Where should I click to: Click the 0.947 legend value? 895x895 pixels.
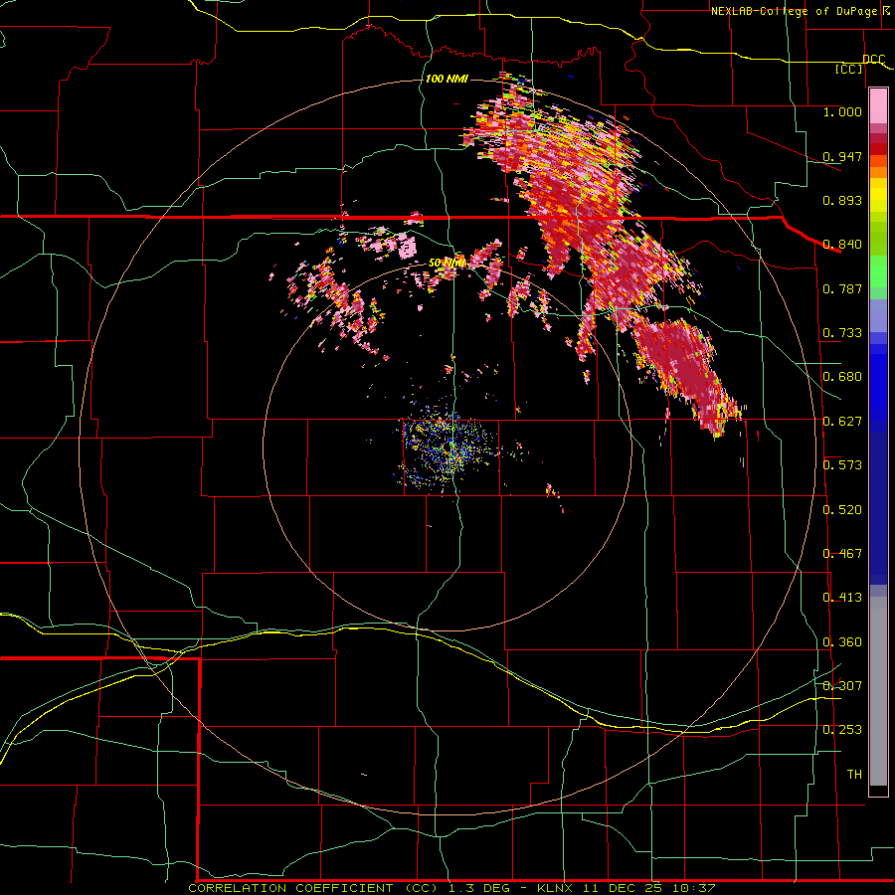point(842,156)
